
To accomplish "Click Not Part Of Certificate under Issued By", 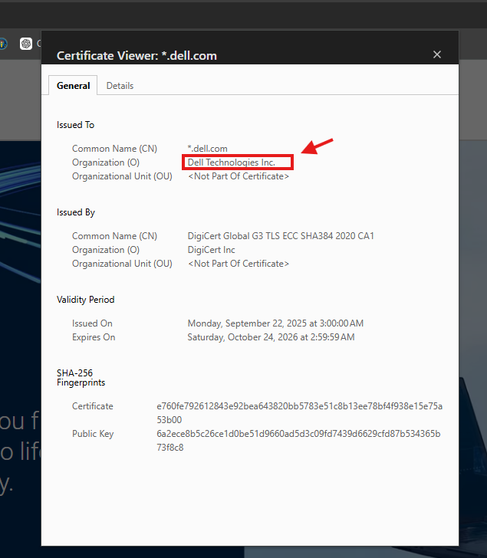I will point(239,264).
